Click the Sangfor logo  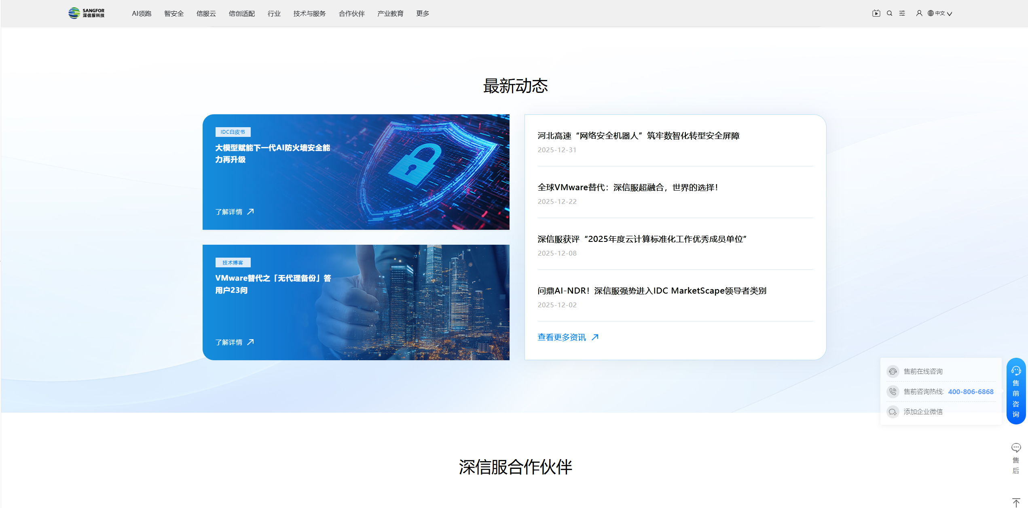pos(86,13)
